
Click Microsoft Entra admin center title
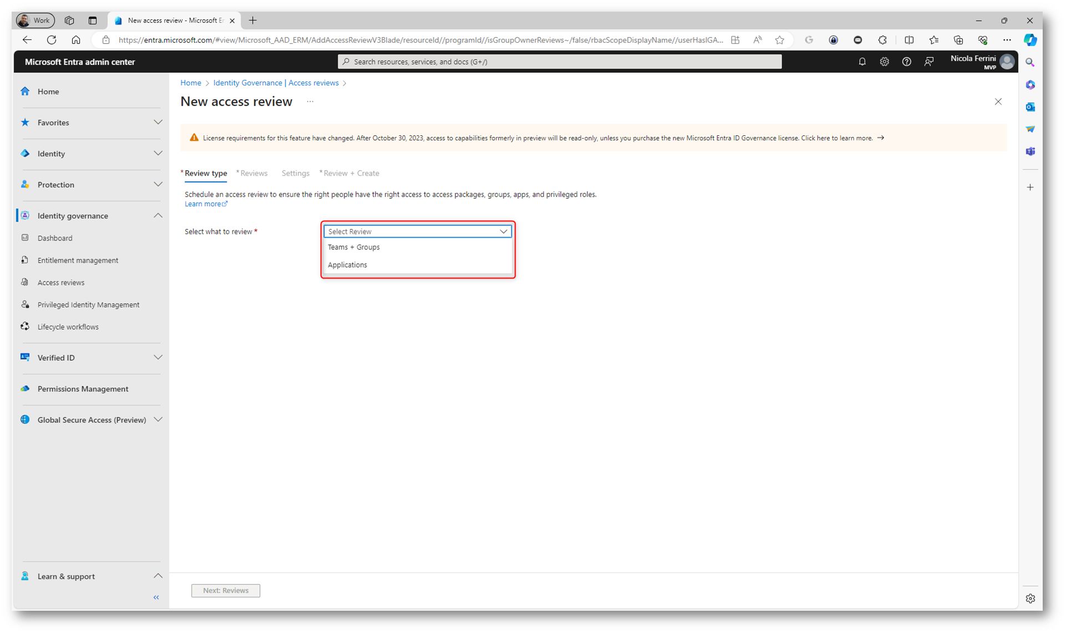point(80,62)
